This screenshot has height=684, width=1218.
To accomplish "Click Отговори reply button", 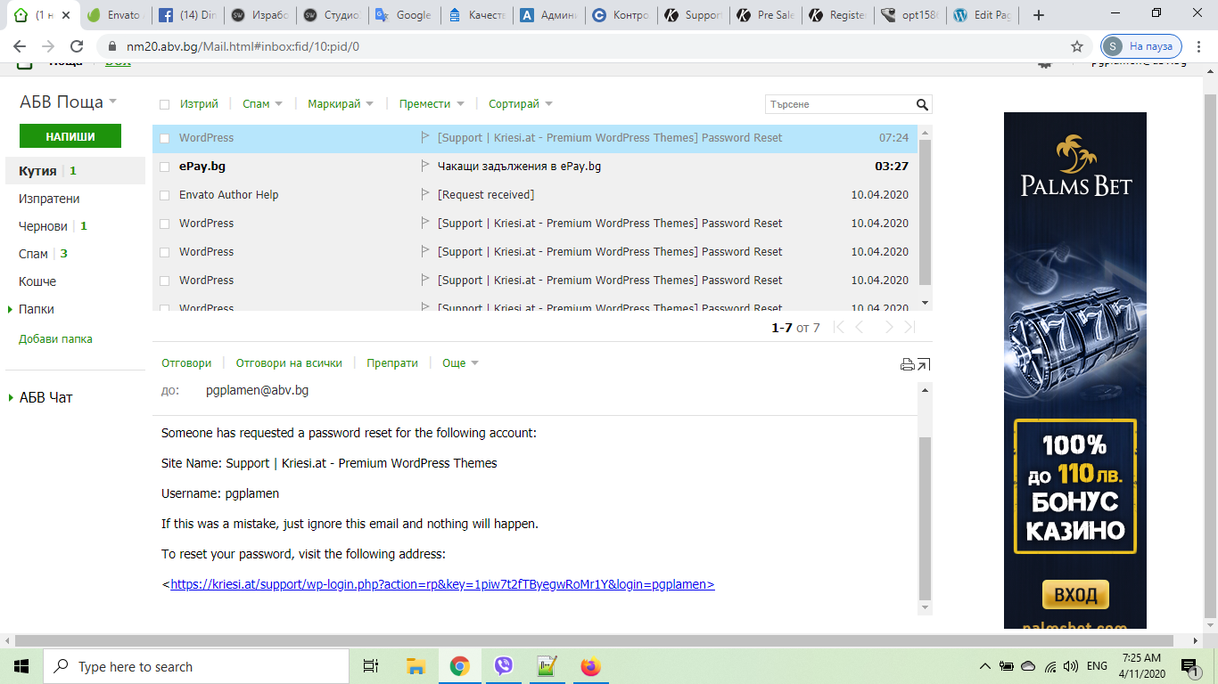I will click(x=186, y=363).
